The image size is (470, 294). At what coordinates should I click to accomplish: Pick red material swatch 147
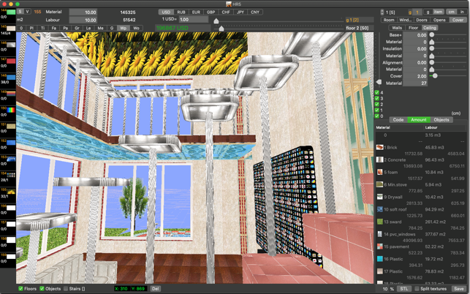pyautogui.click(x=11, y=61)
